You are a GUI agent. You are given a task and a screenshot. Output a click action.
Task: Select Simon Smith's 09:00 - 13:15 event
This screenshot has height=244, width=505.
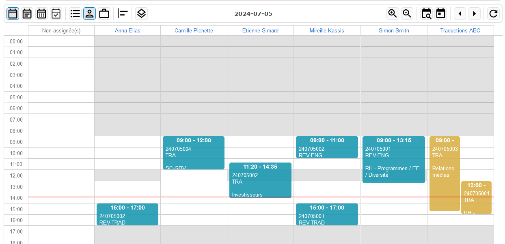pos(393,160)
